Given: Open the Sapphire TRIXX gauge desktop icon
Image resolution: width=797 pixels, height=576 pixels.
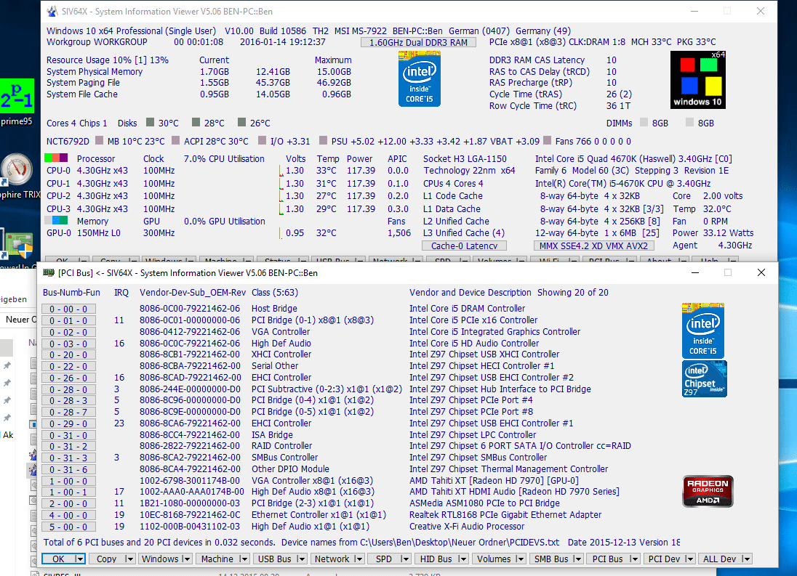Looking at the screenshot, I should click(x=17, y=175).
